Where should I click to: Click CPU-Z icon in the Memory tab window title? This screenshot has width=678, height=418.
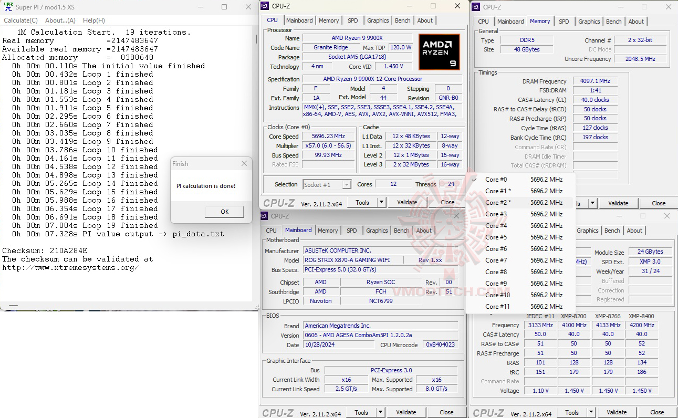tap(476, 7)
